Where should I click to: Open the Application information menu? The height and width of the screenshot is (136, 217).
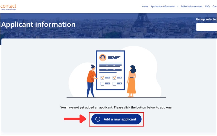click(x=163, y=7)
